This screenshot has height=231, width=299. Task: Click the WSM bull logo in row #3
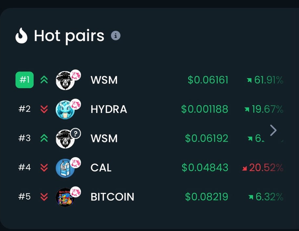point(65,139)
